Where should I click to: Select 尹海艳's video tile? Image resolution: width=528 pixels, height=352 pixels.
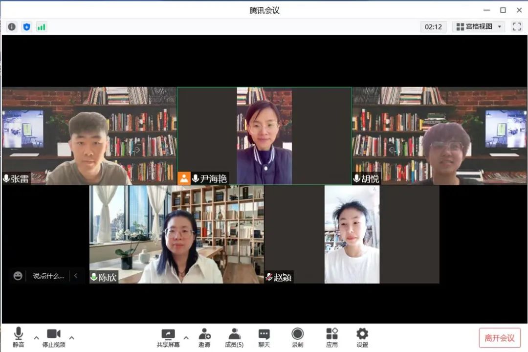tap(264, 136)
